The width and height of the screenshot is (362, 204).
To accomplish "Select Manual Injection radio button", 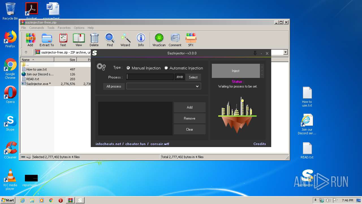I will (128, 68).
